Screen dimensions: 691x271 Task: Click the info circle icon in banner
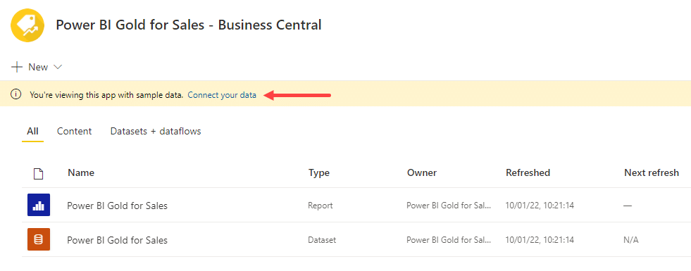(16, 94)
